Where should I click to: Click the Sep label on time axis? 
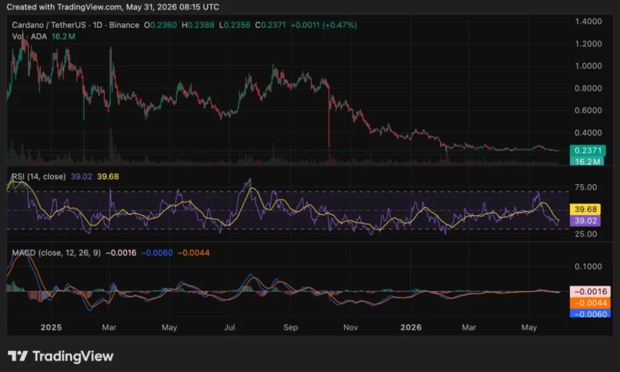tap(290, 327)
